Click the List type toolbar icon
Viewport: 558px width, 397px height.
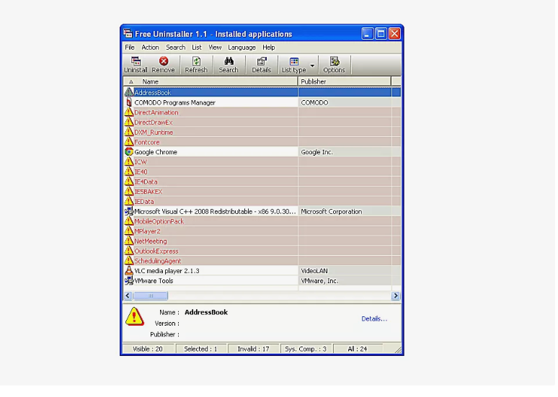click(x=294, y=61)
